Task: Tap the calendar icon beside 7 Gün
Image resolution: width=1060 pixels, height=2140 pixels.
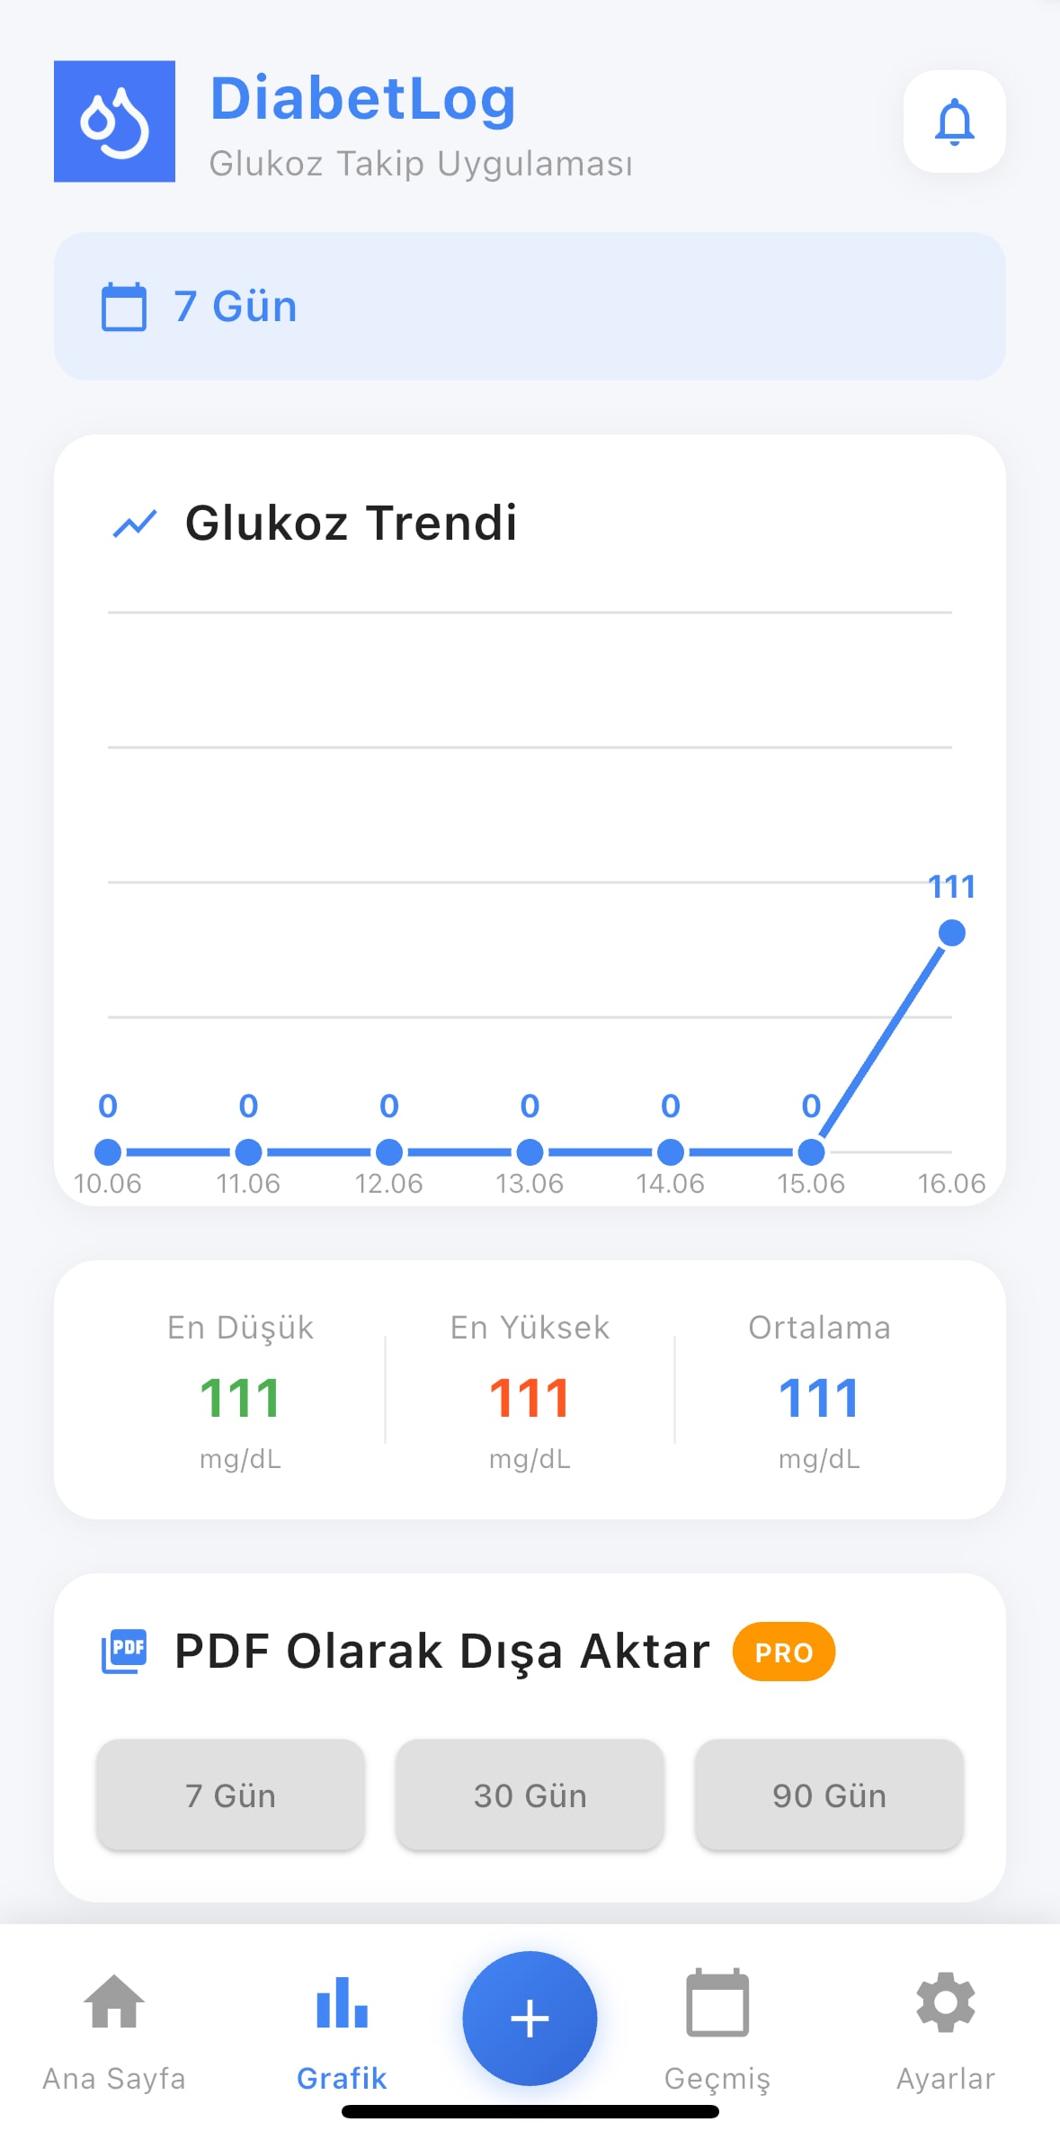Action: click(x=124, y=307)
